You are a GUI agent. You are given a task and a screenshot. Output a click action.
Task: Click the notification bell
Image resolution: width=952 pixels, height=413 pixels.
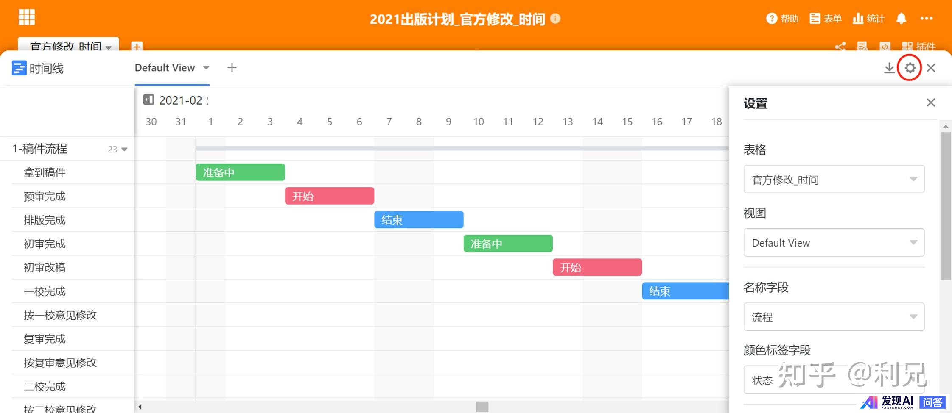tap(902, 19)
